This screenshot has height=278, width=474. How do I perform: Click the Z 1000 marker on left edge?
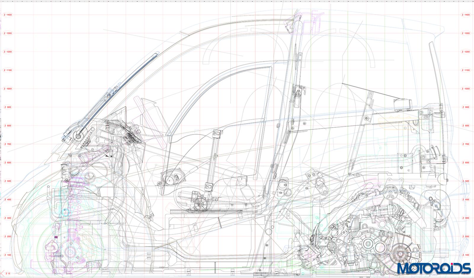point(8,89)
